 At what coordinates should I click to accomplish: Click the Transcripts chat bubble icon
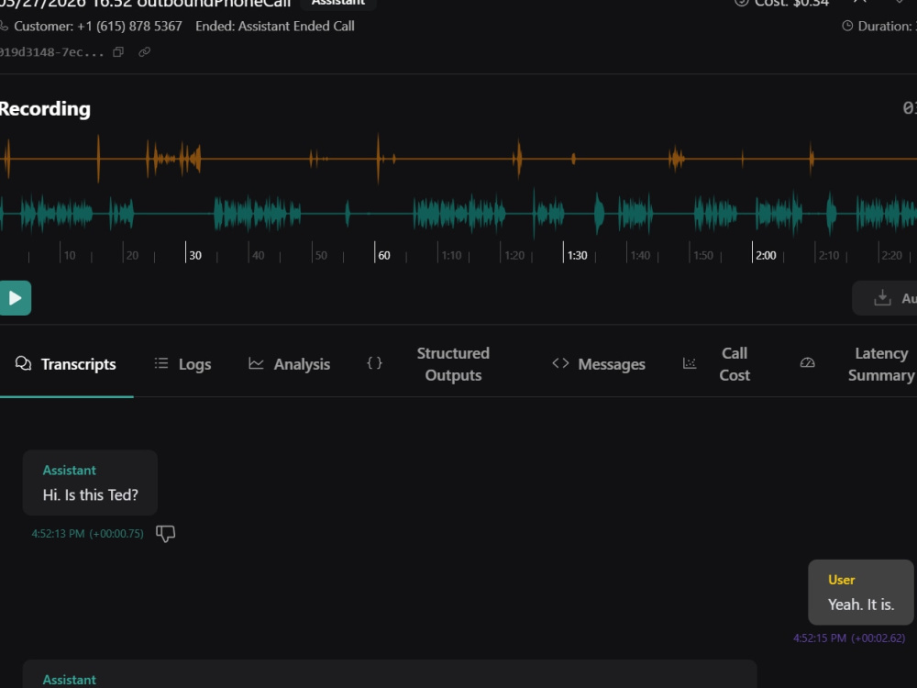[24, 363]
